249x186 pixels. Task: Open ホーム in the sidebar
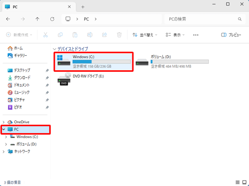15,48
